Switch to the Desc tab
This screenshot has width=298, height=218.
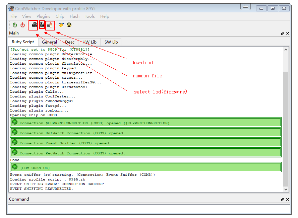70,42
